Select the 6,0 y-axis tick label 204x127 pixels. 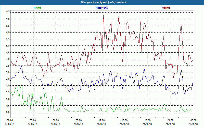click(x=8, y=33)
